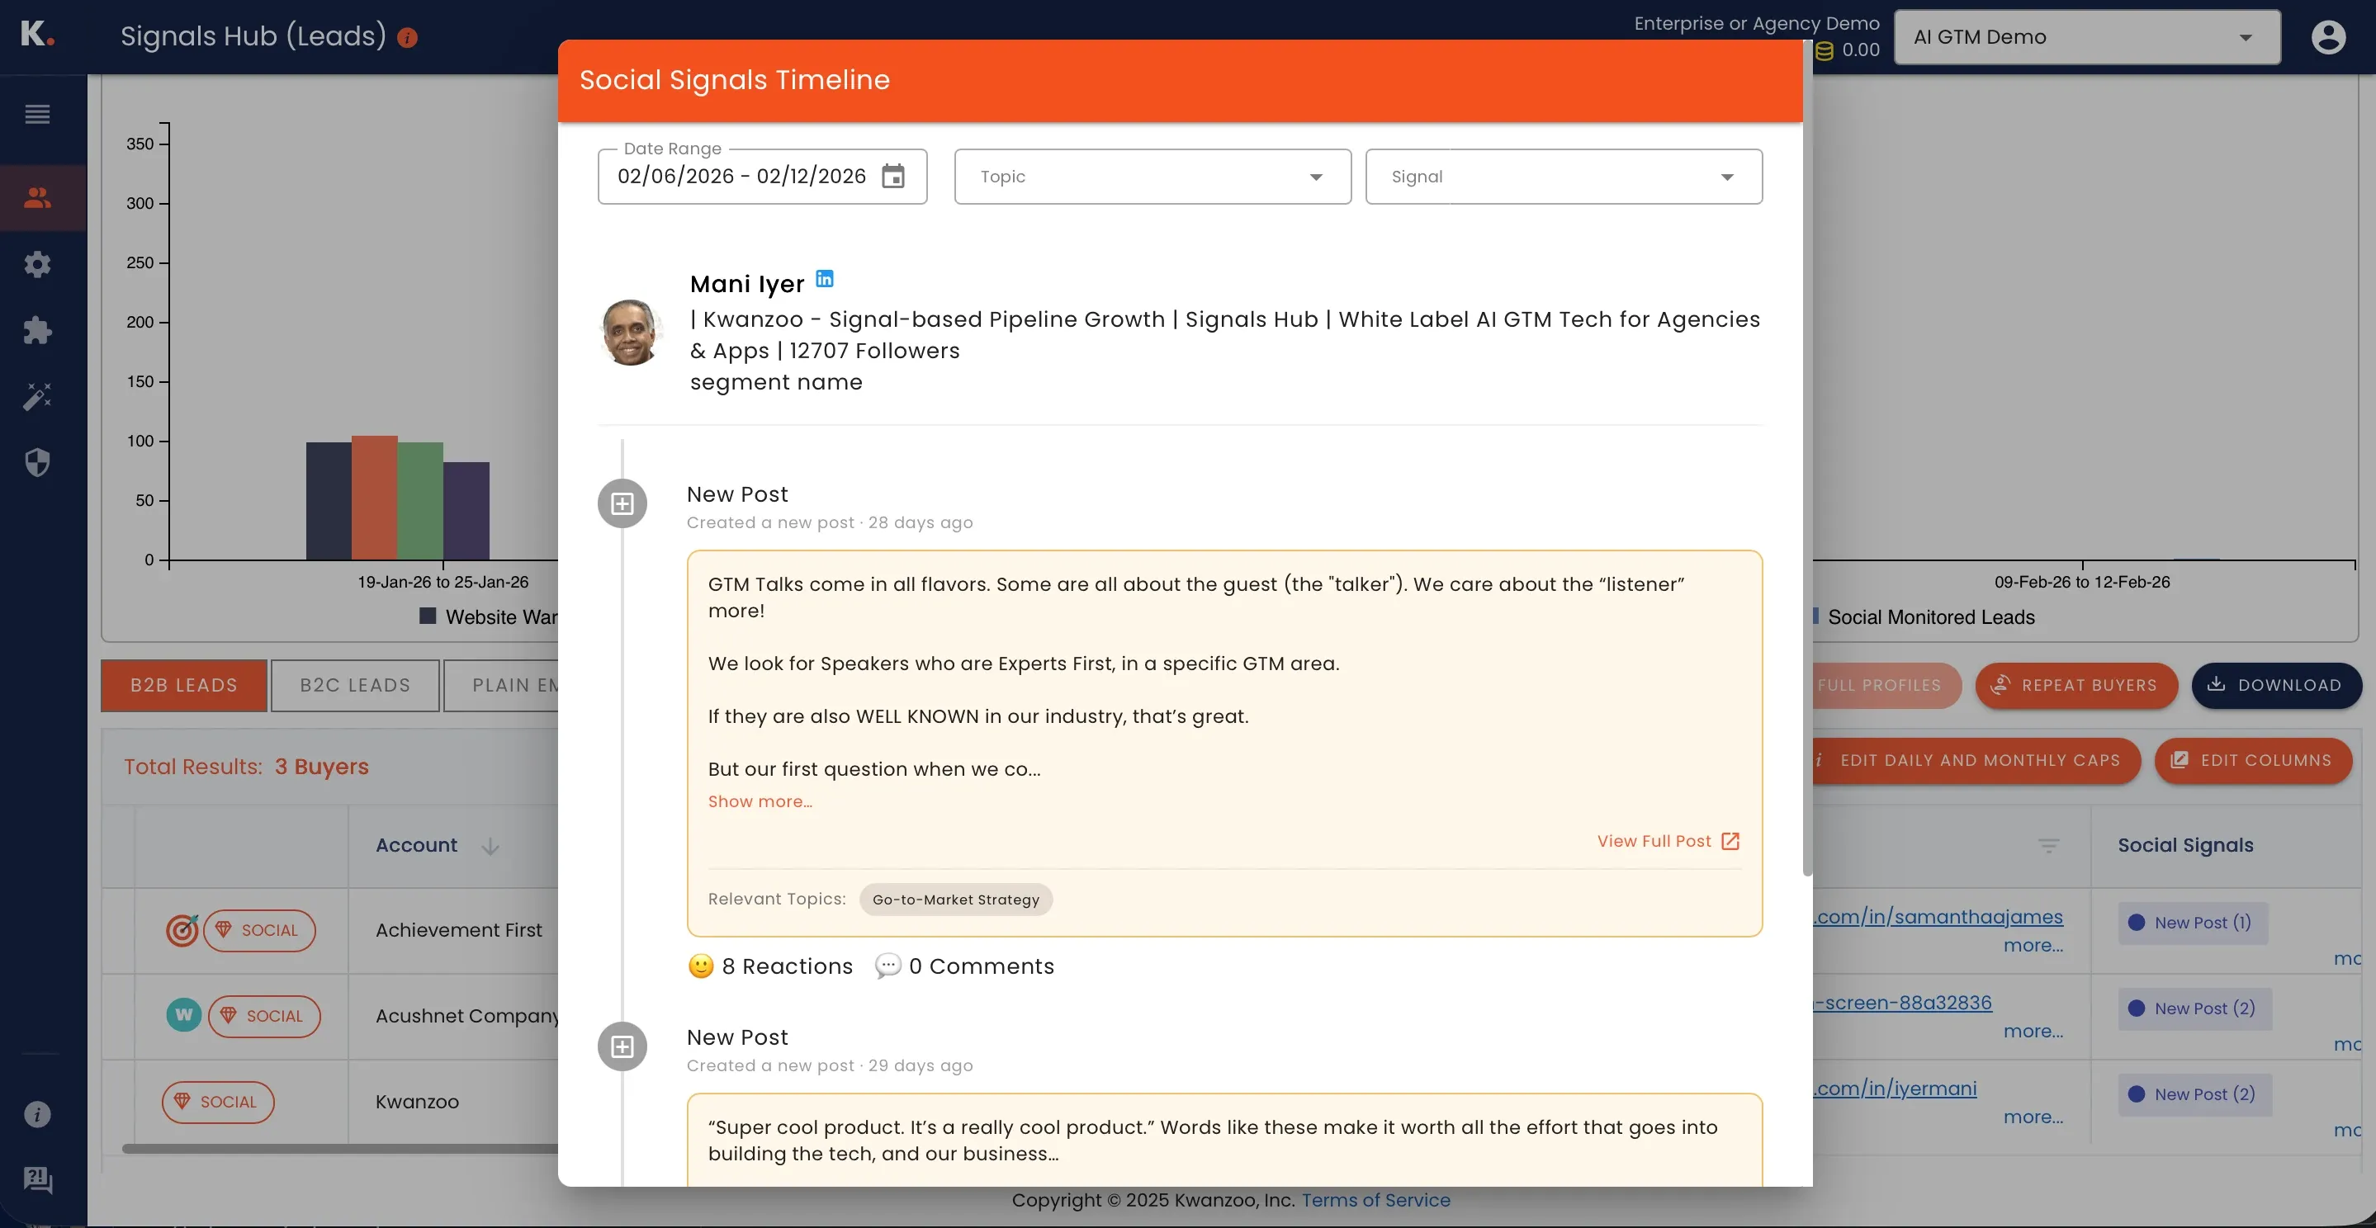Open the settings gear in sidebar
The image size is (2376, 1228).
pyautogui.click(x=37, y=265)
